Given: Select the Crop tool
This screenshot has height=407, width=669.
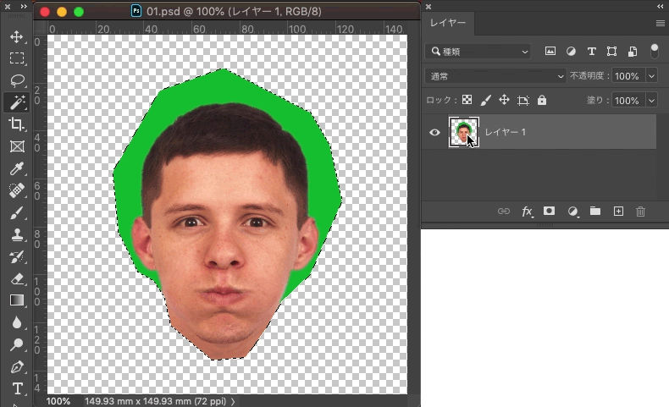Looking at the screenshot, I should coord(16,125).
